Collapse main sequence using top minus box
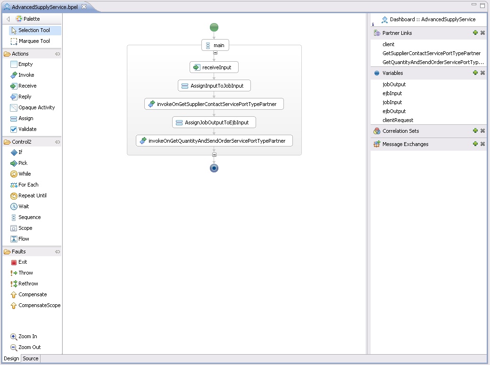Screen dimensions: 490x365 pyautogui.click(x=215, y=53)
